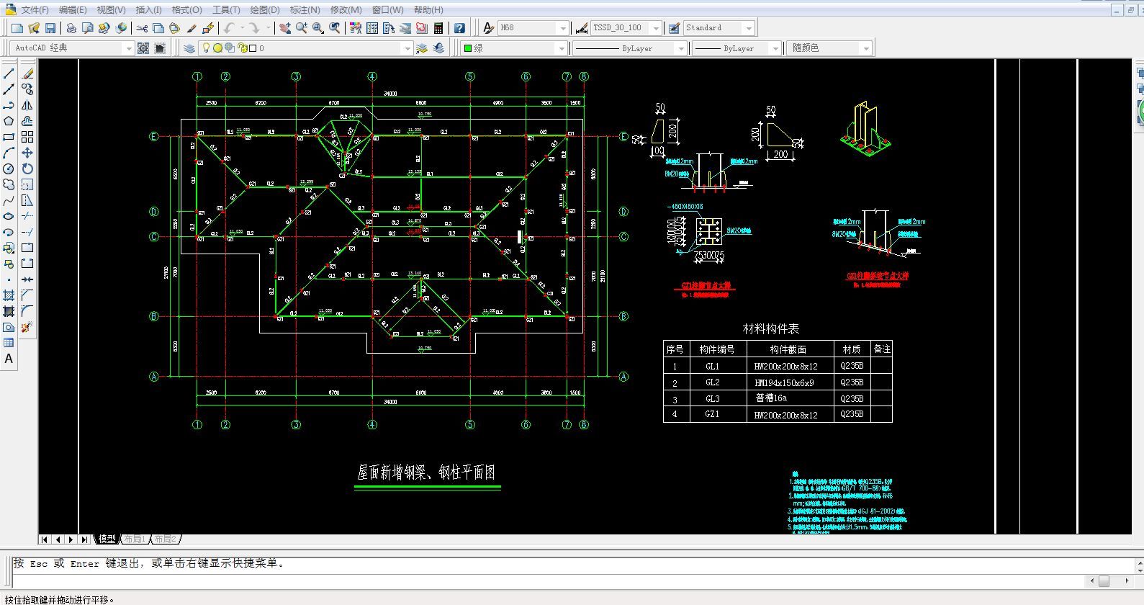Click in the command line input
The width and height of the screenshot is (1144, 605).
(547, 581)
